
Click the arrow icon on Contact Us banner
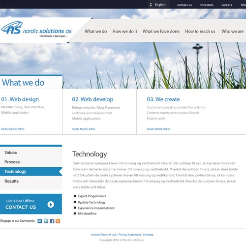tap(51, 204)
